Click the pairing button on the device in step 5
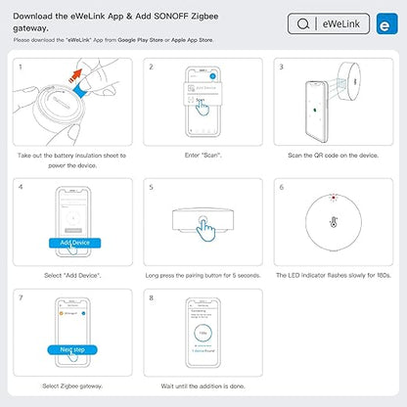Screen dimensions: 407x407 (x=203, y=219)
